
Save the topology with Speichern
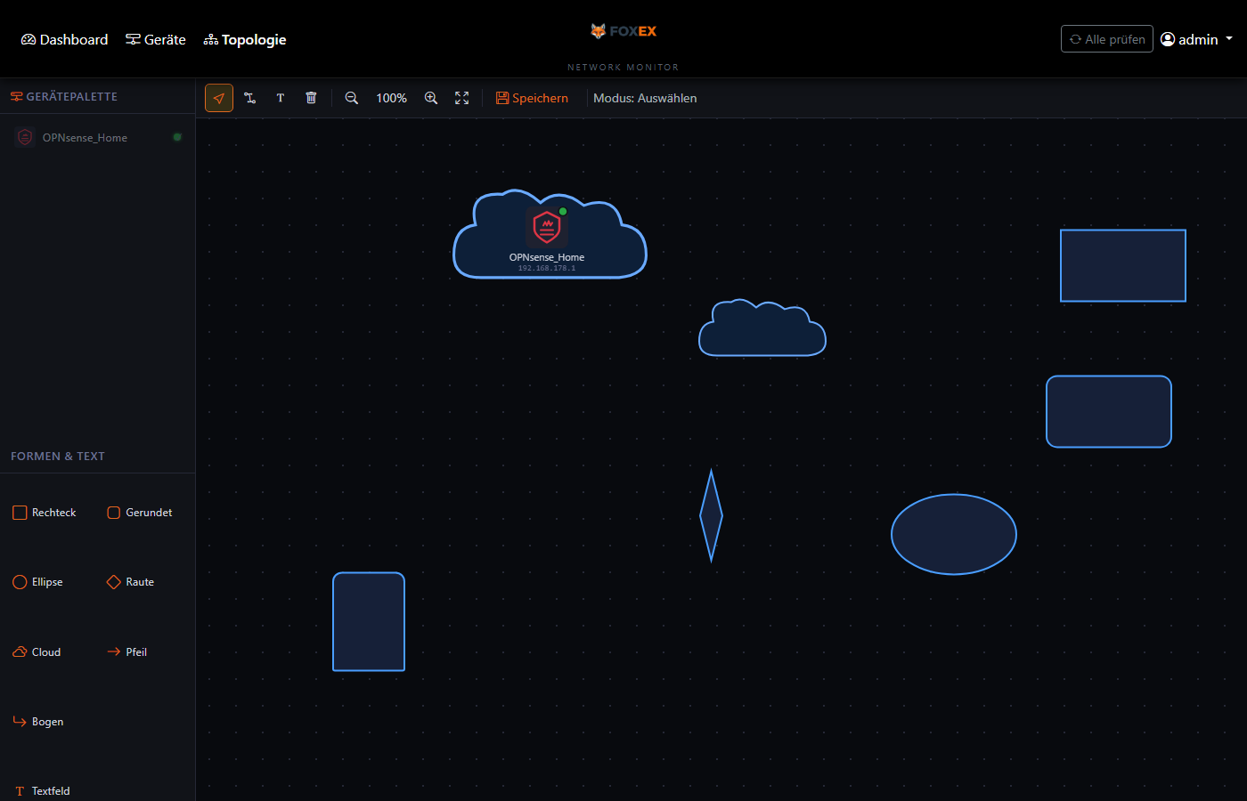tap(532, 98)
